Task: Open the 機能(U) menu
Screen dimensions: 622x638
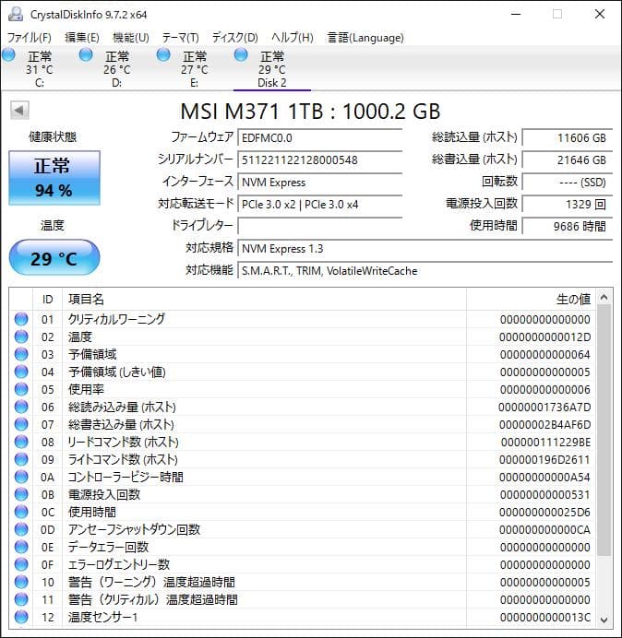Action: (131, 38)
